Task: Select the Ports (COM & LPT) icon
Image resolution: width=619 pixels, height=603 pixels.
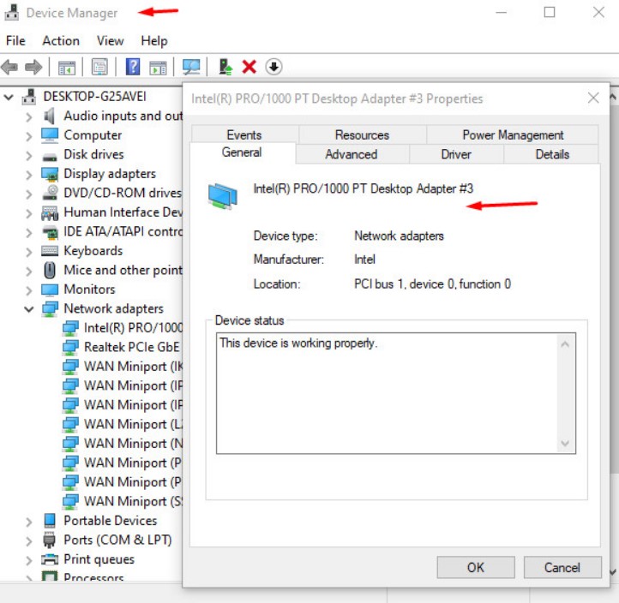Action: (50, 540)
